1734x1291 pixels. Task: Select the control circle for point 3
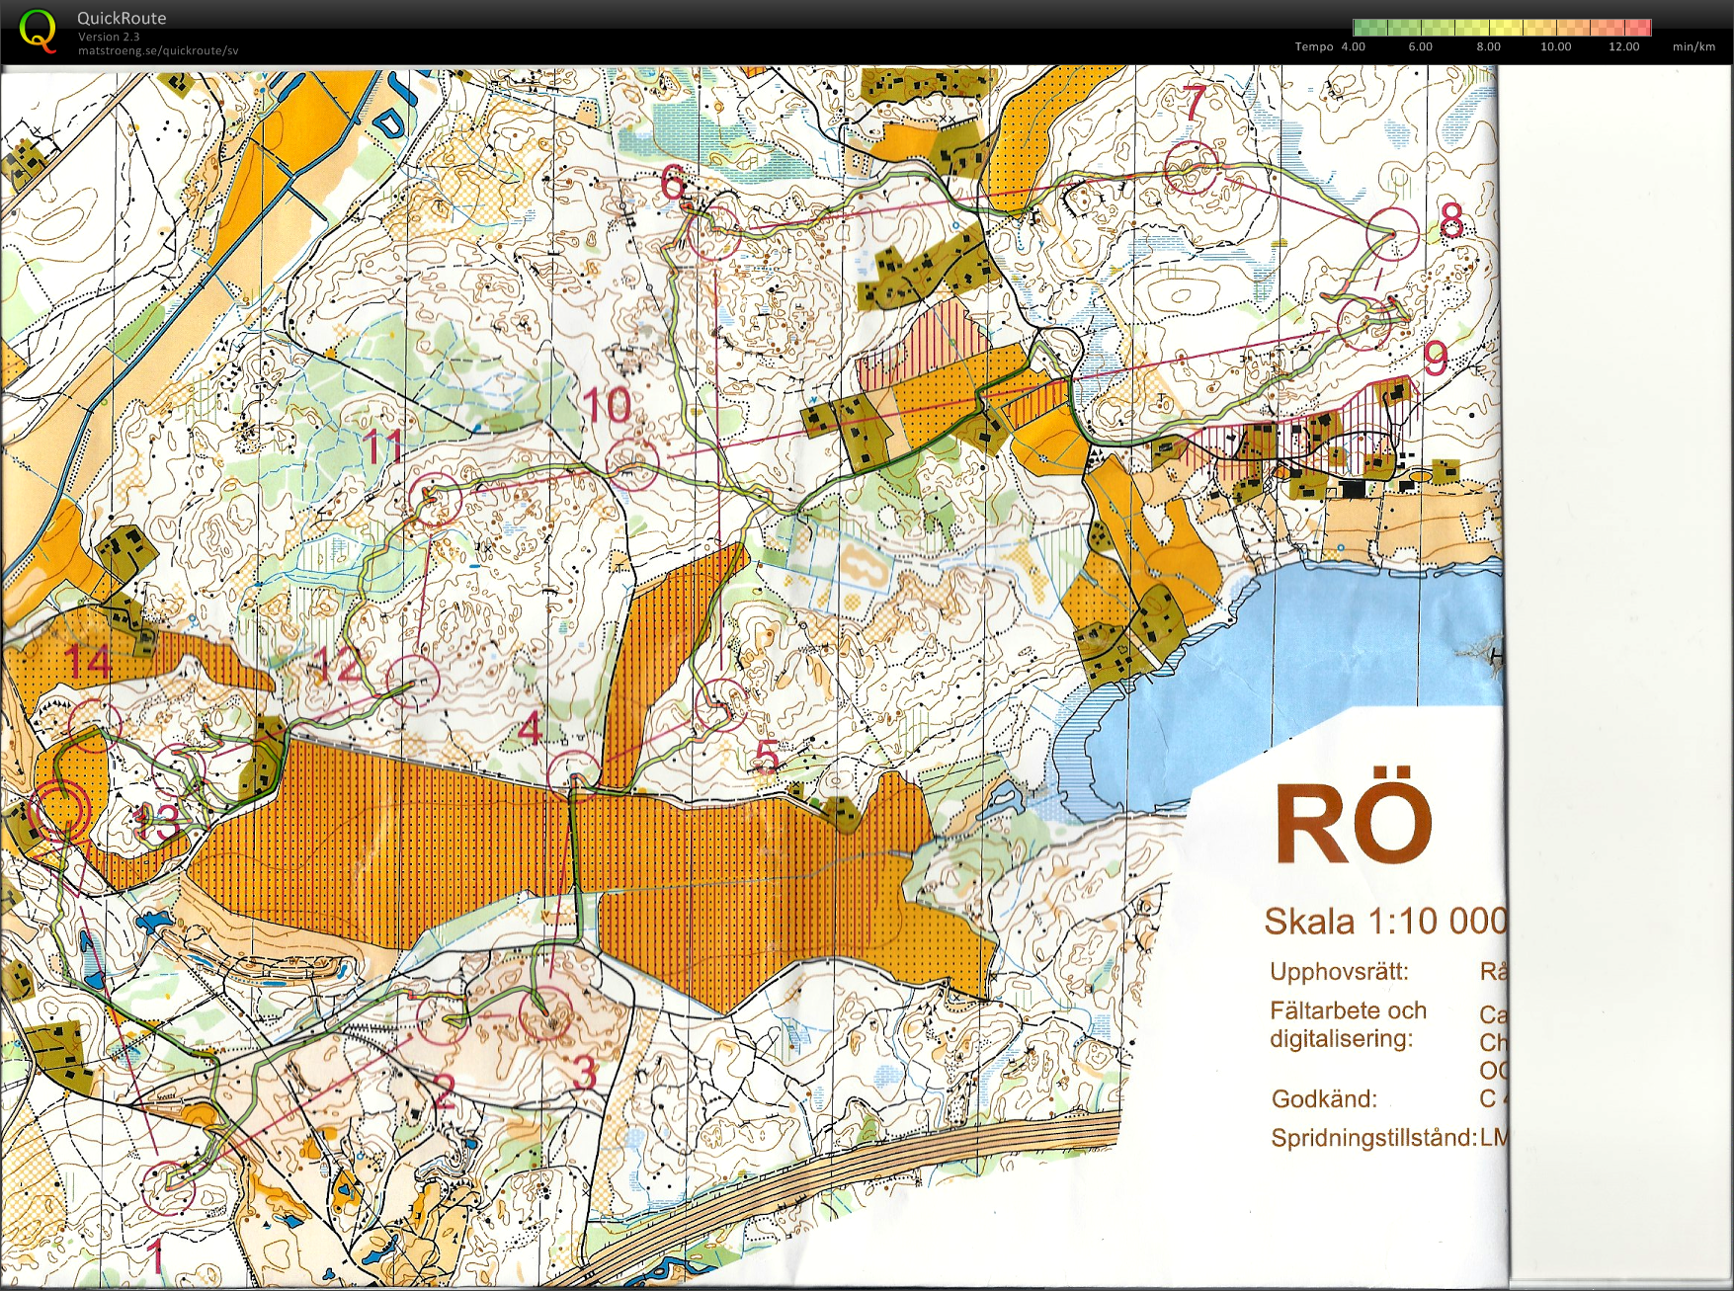545,1015
